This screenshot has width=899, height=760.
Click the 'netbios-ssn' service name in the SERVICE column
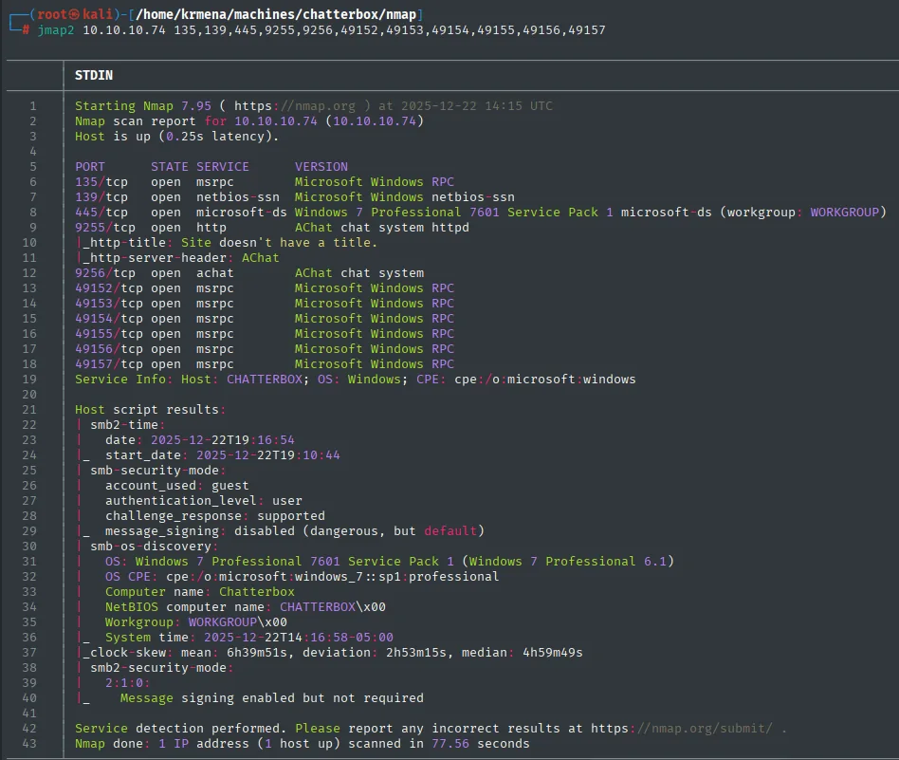click(x=238, y=197)
